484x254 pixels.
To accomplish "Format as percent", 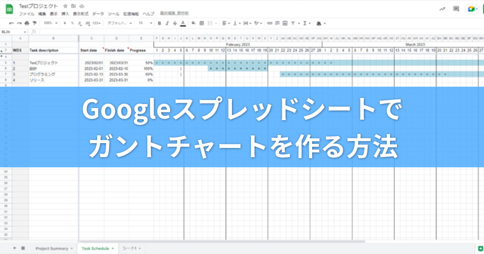I will coord(72,23).
